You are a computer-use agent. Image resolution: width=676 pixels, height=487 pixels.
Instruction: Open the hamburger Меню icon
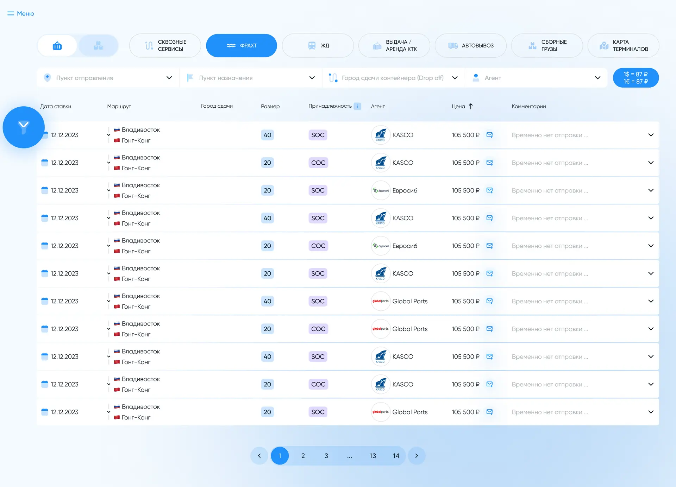[11, 13]
